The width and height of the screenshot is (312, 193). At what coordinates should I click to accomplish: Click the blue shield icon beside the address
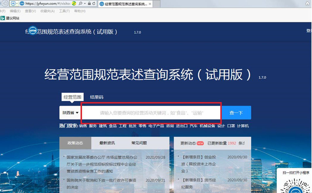pyautogui.click(x=13, y=3)
